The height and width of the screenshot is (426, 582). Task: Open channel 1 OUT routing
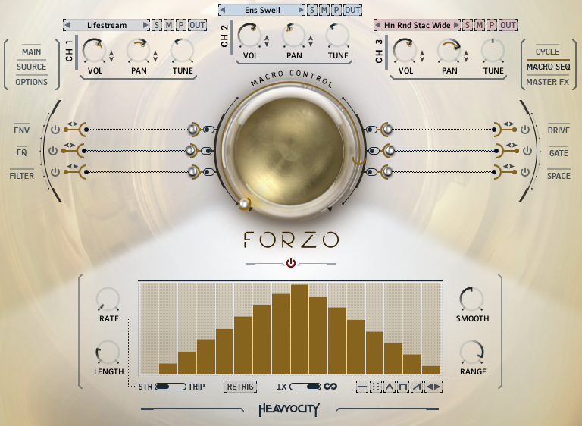coord(198,25)
